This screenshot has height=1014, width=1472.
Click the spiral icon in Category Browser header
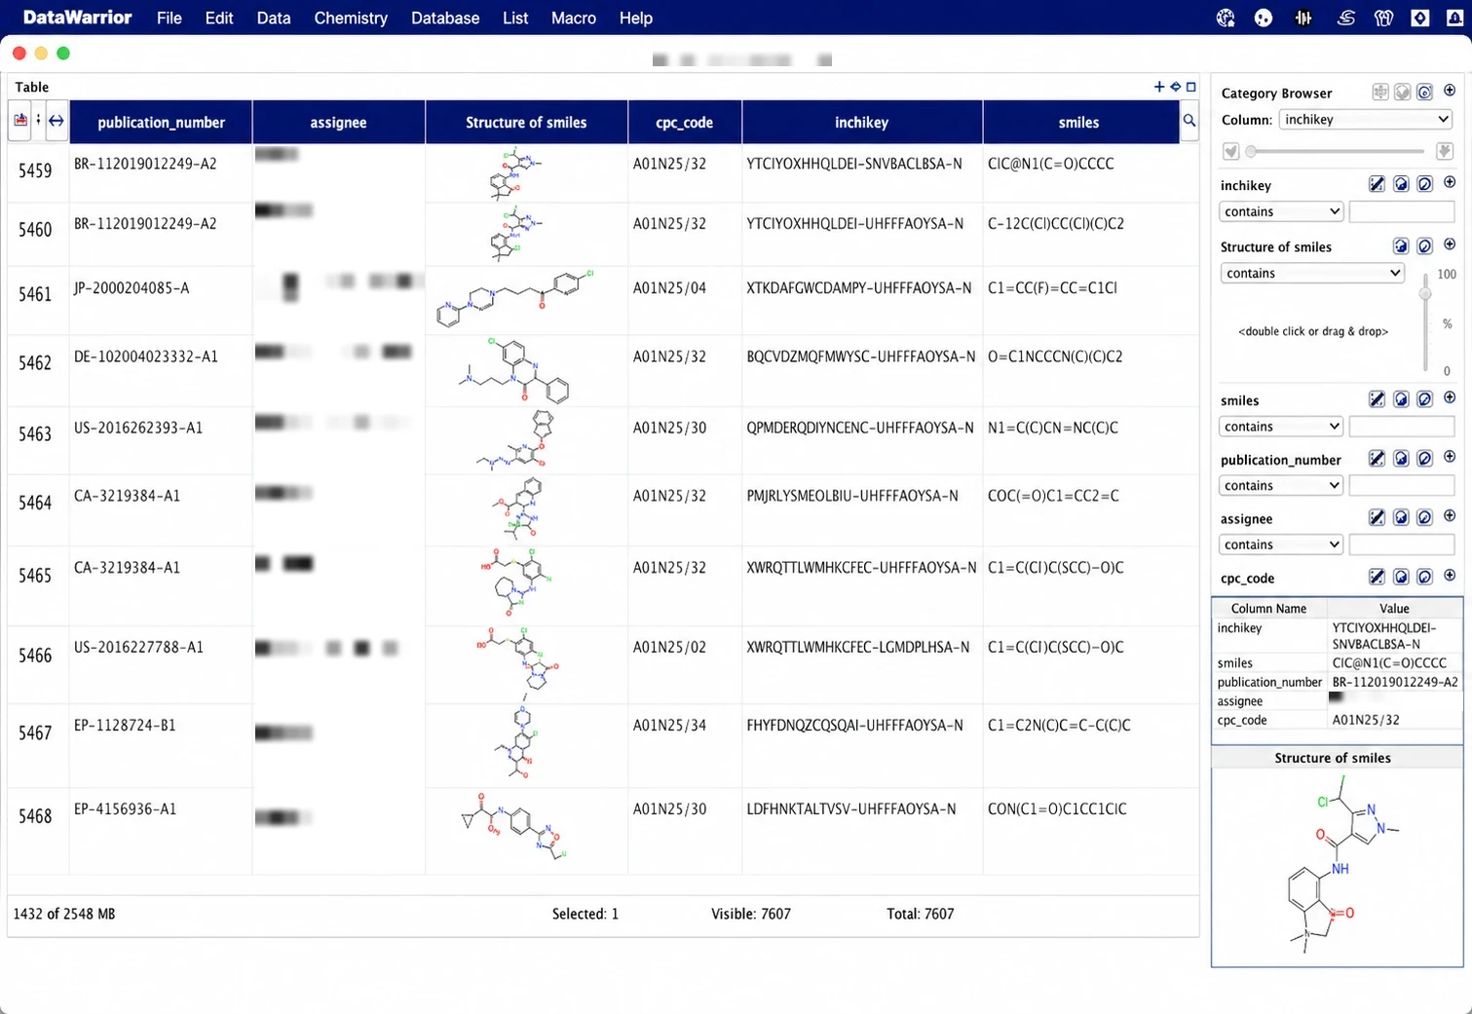click(x=1424, y=93)
